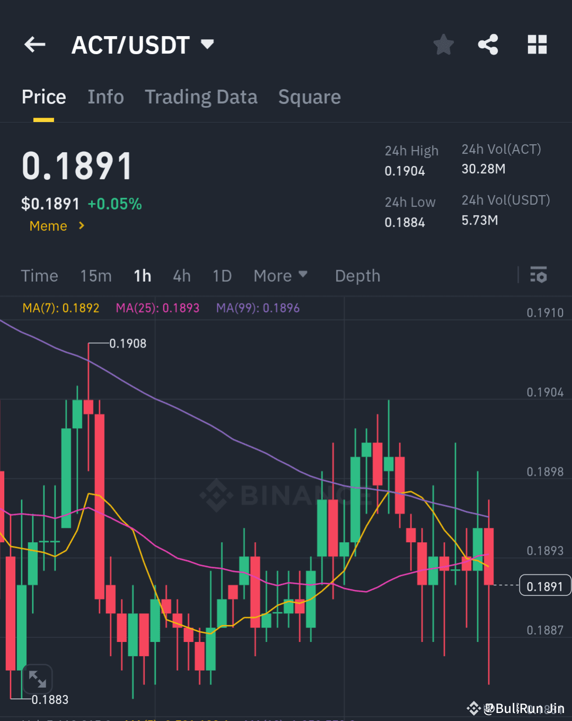The height and width of the screenshot is (721, 572).
Task: Switch to the Depth chart view
Action: click(x=358, y=276)
